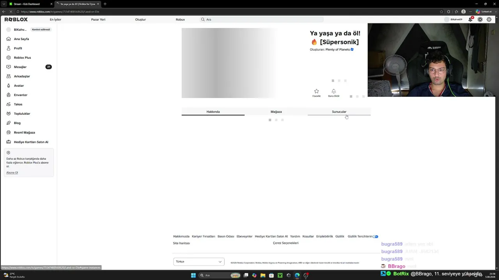499x280 pixels.
Task: Open the Blog icon in sidebar
Action: (9, 123)
